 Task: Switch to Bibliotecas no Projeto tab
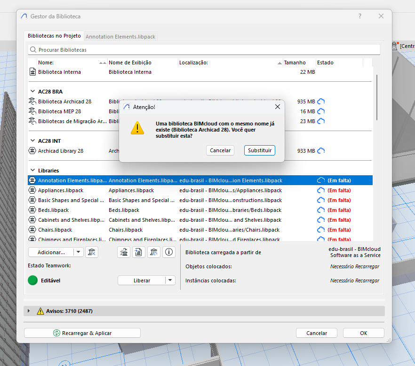coord(54,36)
